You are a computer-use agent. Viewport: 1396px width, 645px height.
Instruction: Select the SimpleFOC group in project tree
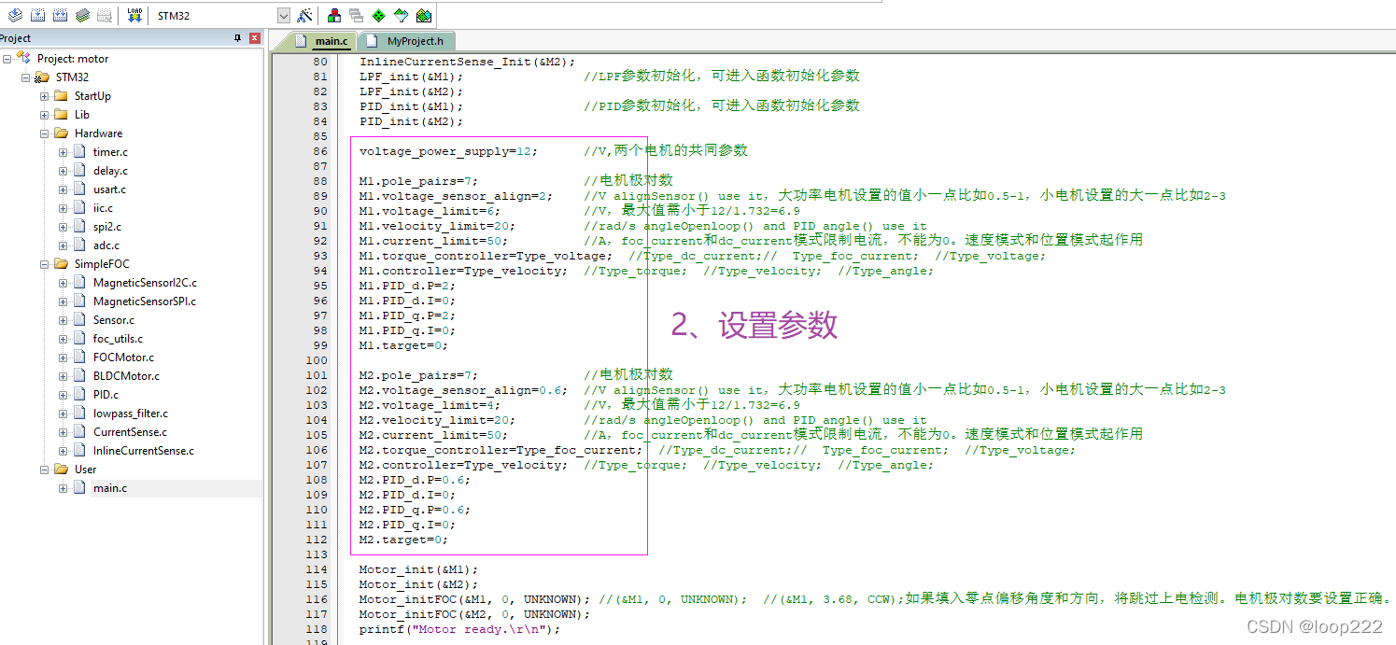pyautogui.click(x=102, y=264)
